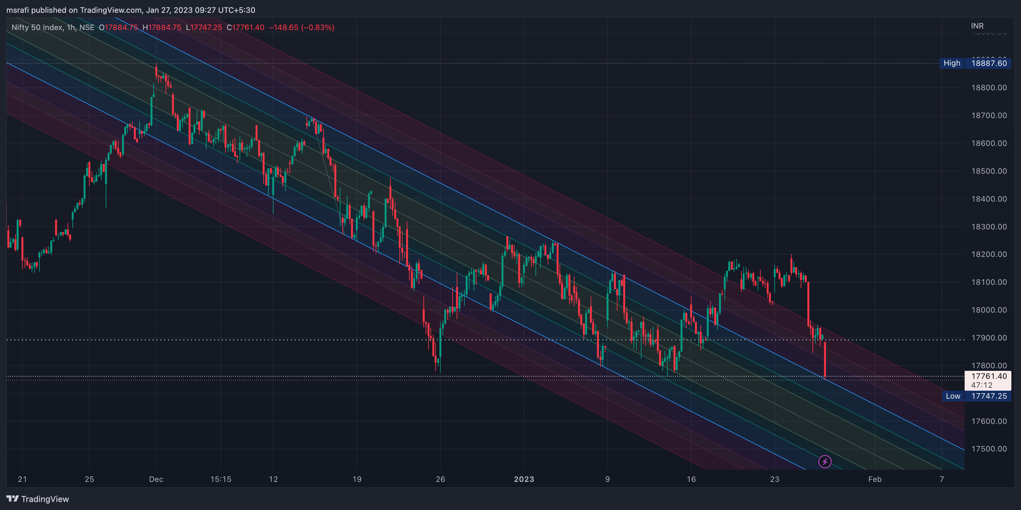Click the 18000.00 price axis value
Image resolution: width=1021 pixels, height=510 pixels.
989,310
